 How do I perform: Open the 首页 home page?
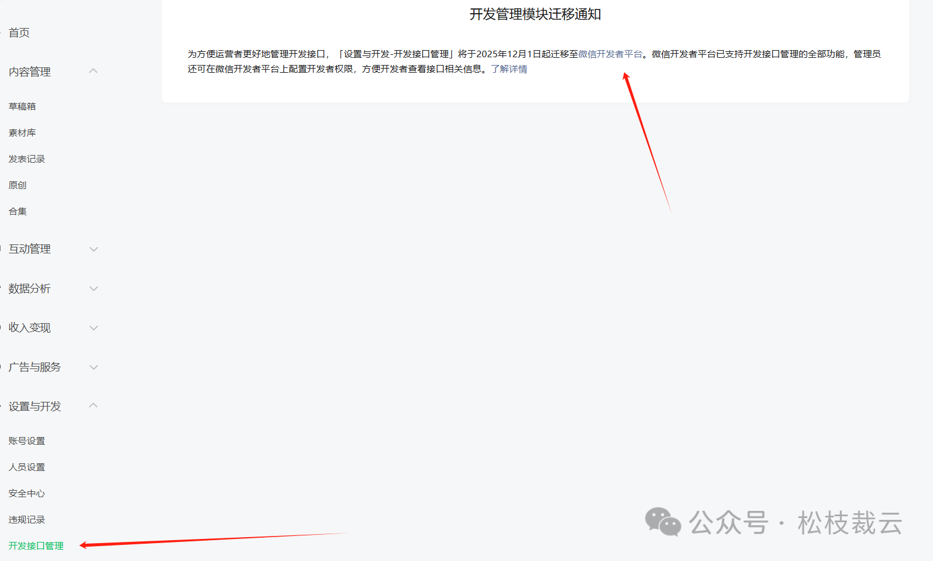point(19,33)
